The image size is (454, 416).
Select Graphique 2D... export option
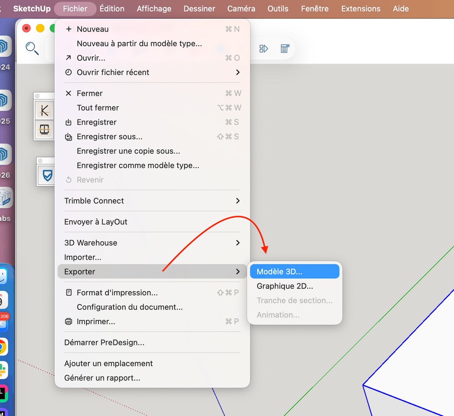pos(295,286)
